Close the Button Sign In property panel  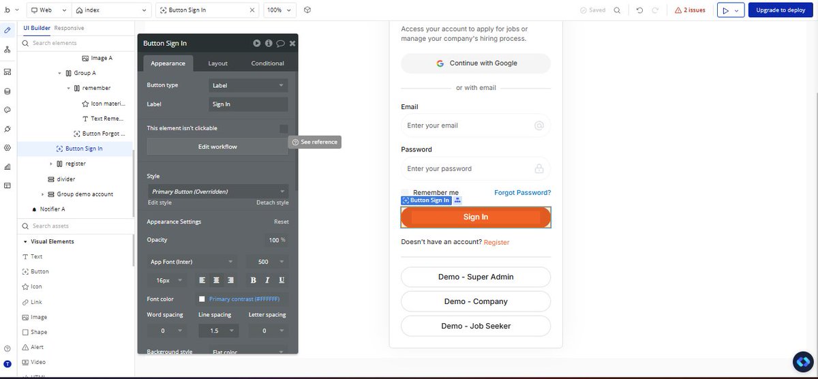292,43
